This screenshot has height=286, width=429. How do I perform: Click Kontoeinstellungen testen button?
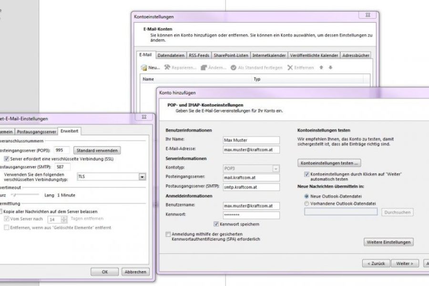click(x=329, y=163)
